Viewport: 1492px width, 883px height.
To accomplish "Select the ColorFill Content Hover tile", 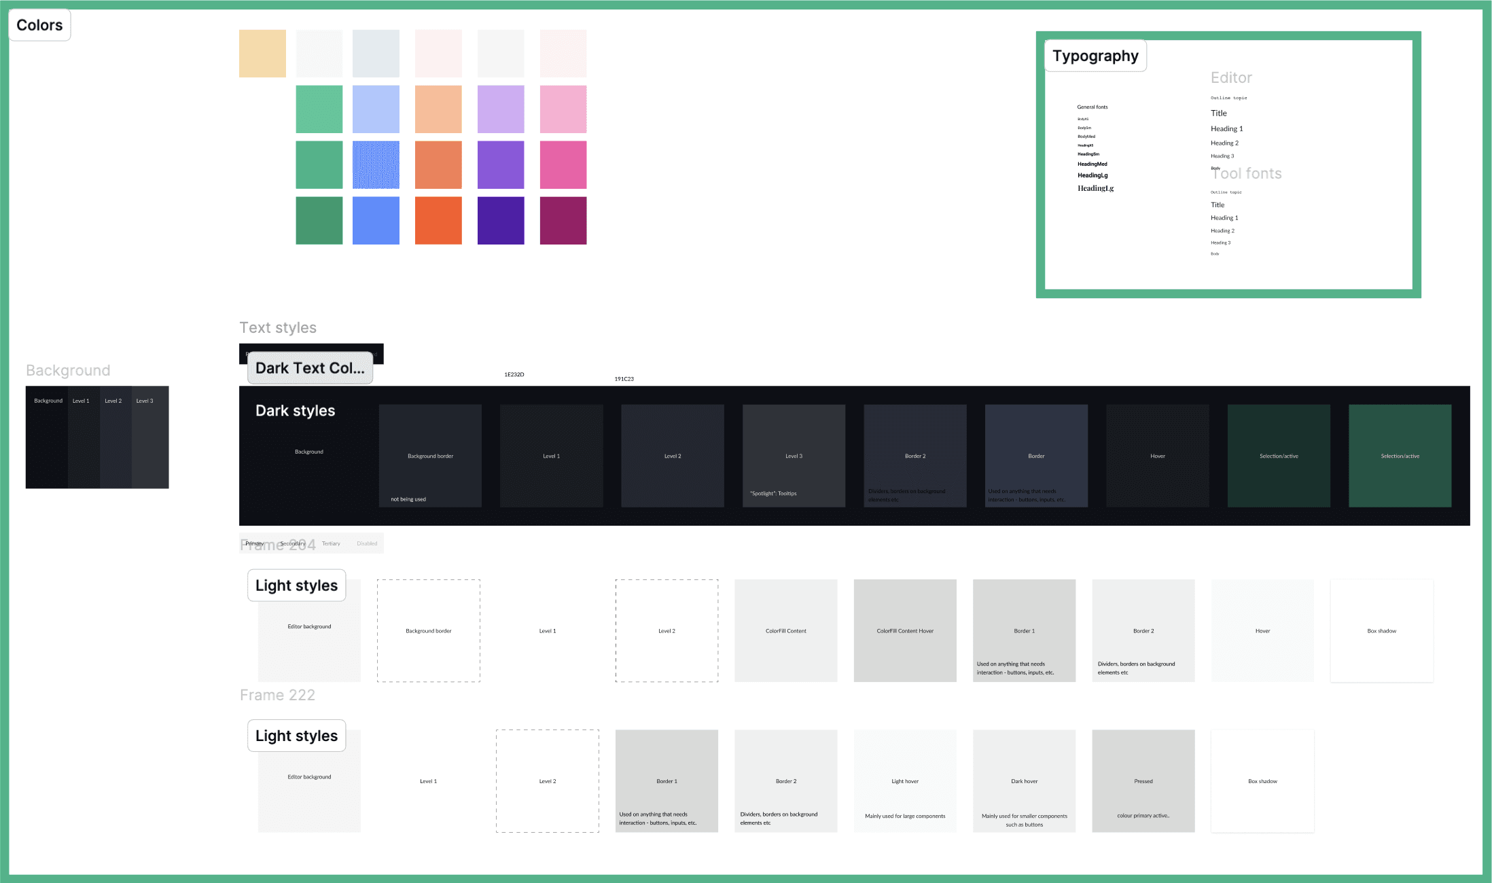I will 905,630.
